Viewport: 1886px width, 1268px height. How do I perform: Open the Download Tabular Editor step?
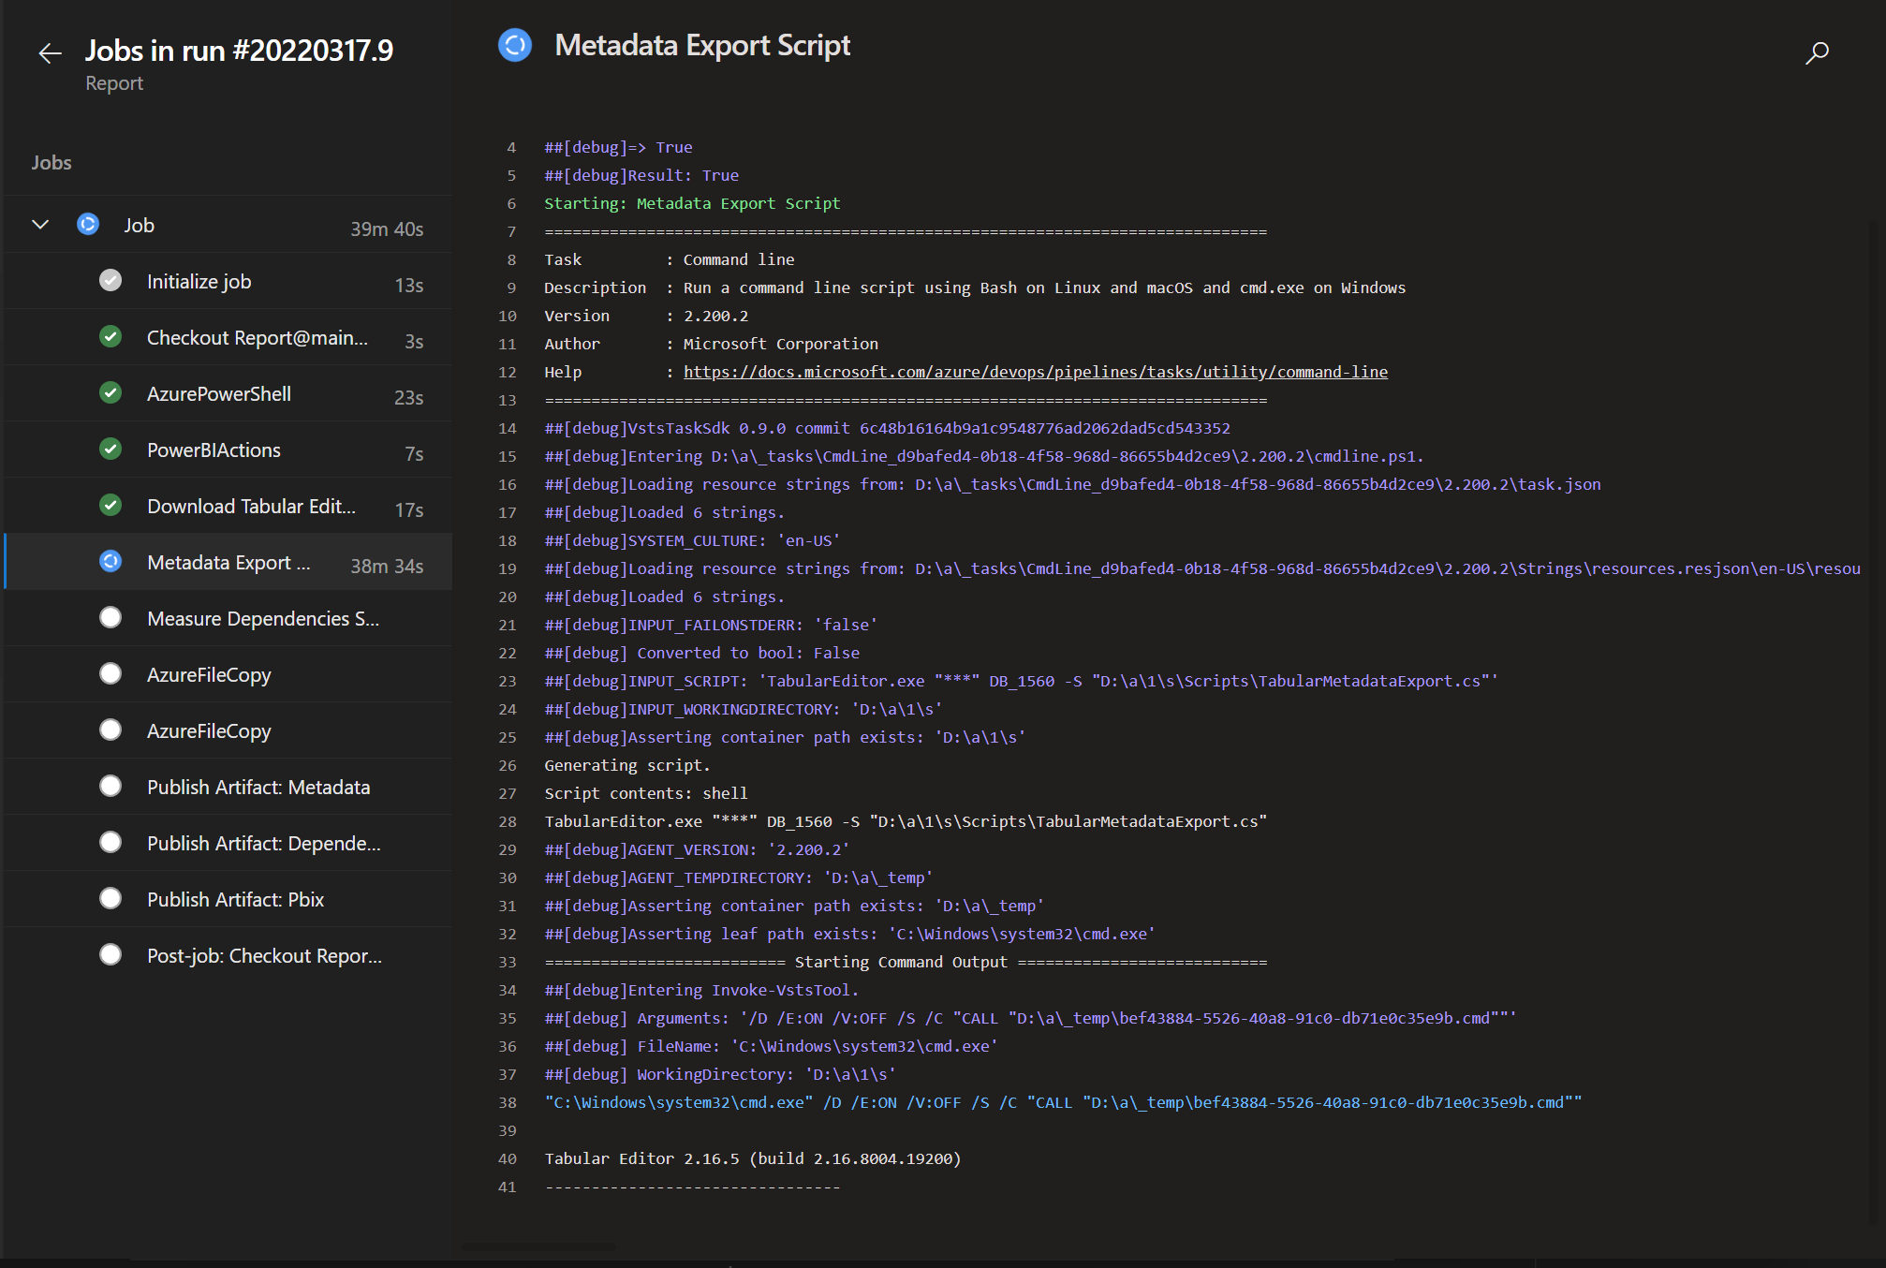[x=251, y=507]
